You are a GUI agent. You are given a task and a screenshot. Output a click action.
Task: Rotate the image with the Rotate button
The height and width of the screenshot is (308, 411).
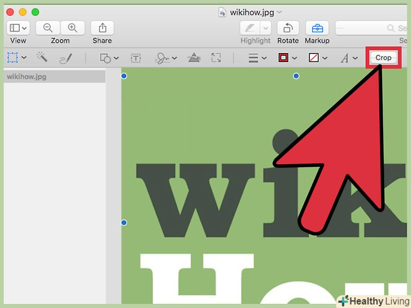pos(288,28)
